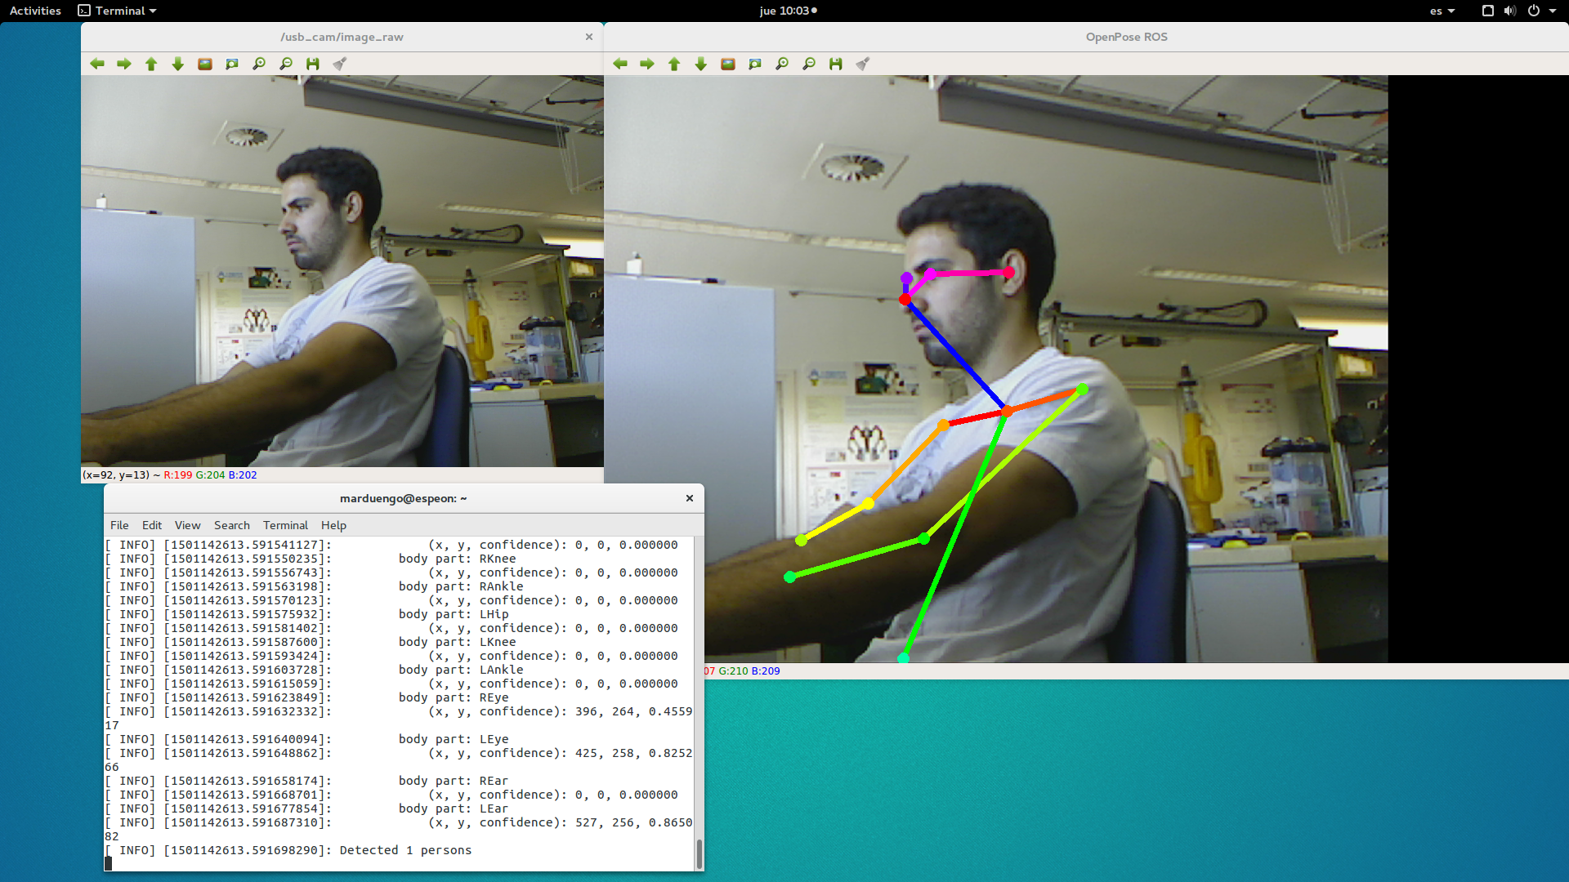Open display properties brush in OpenPose ROS
The width and height of the screenshot is (1569, 882).
click(863, 64)
